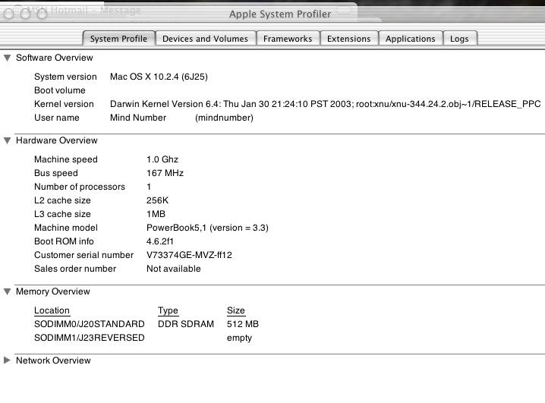Open the Logs tab
This screenshot has height=403, width=545.
click(x=459, y=38)
